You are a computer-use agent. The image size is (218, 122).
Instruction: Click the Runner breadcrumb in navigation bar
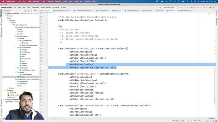pos(56,7)
